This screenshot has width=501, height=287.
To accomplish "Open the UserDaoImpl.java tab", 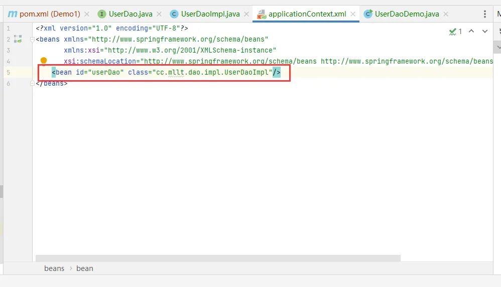I will [210, 14].
